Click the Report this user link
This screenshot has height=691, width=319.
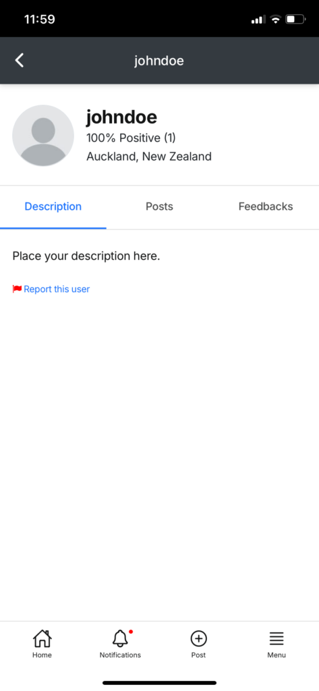click(57, 289)
